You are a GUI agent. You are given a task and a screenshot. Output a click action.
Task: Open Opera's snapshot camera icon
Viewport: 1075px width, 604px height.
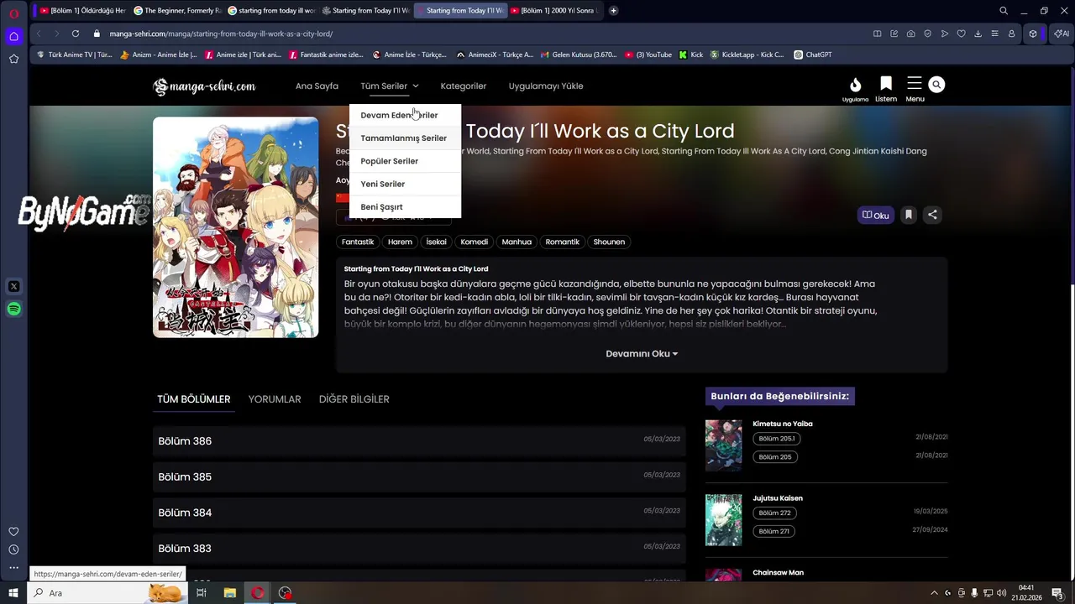point(911,34)
